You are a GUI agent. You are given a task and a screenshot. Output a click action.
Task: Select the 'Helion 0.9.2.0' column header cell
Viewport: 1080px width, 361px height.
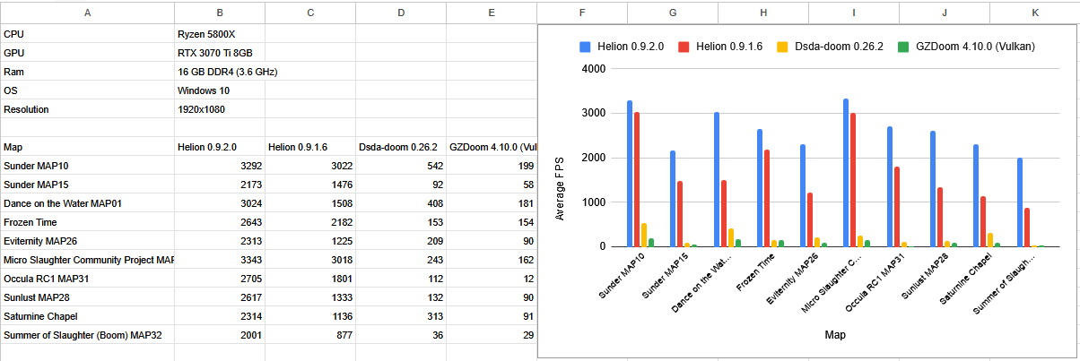point(220,146)
